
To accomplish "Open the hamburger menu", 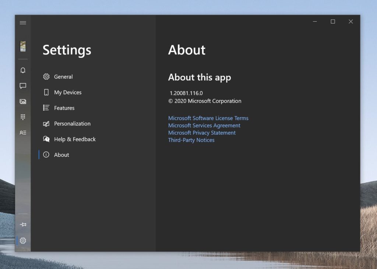I will 23,22.
